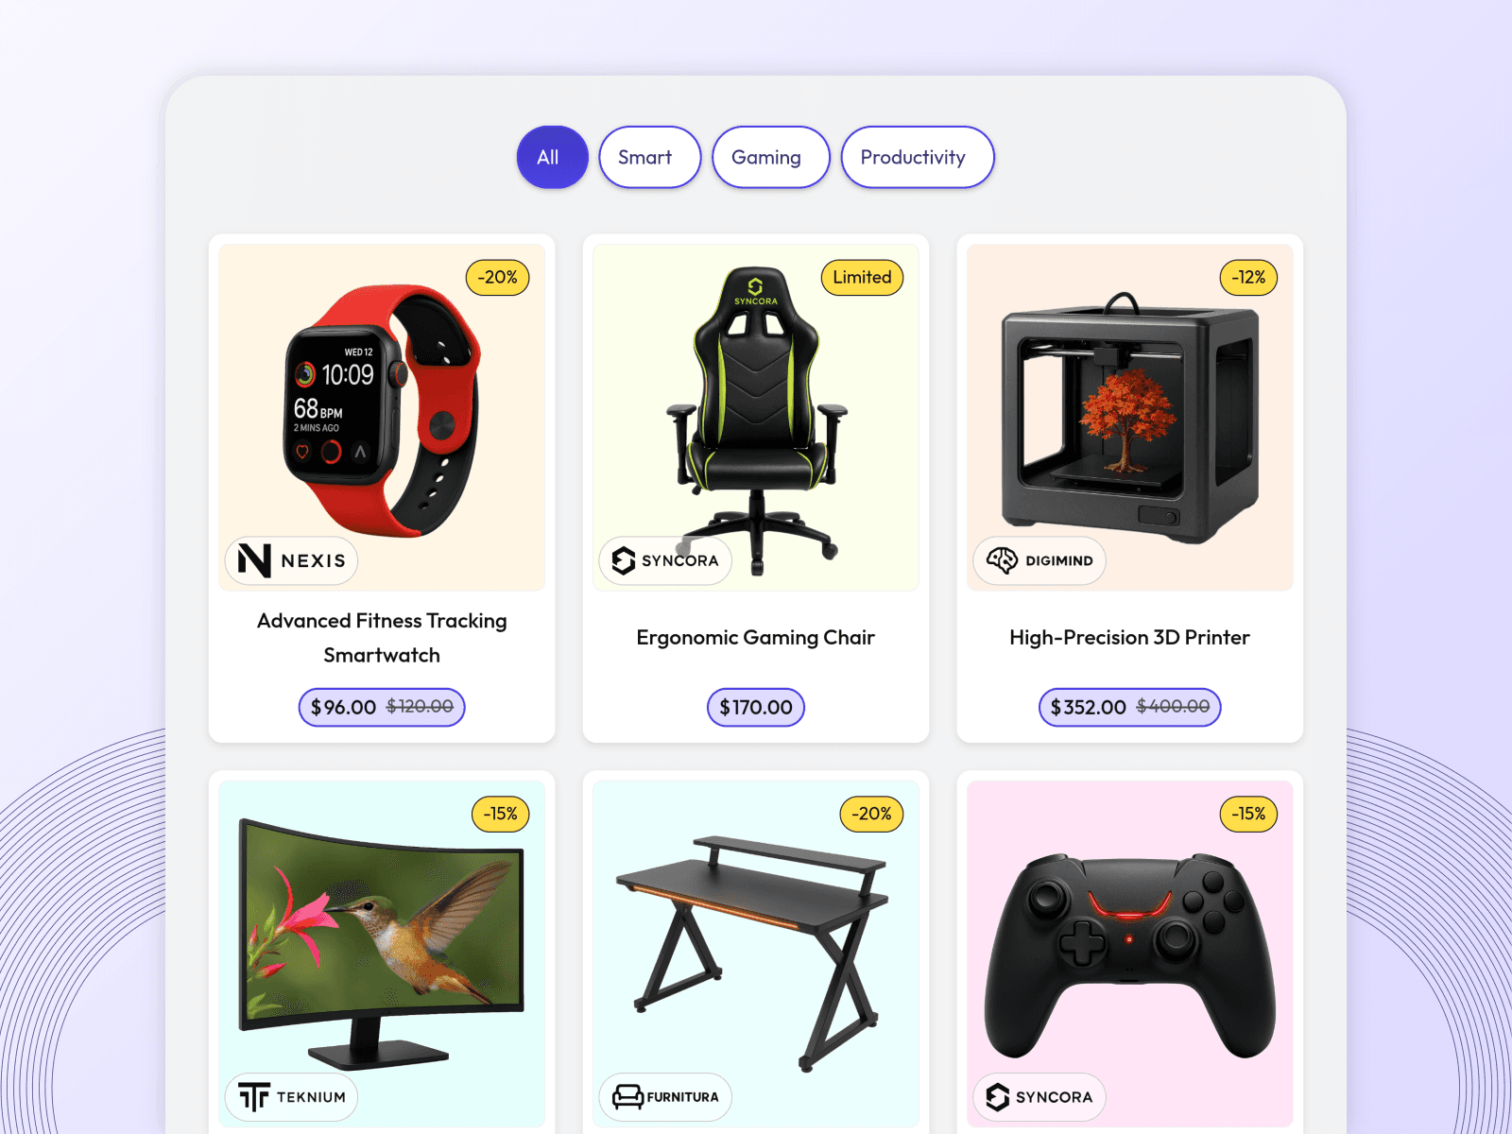Open the Advanced Fitness Tracking Smartwatch title
This screenshot has width=1512, height=1134.
click(x=382, y=638)
